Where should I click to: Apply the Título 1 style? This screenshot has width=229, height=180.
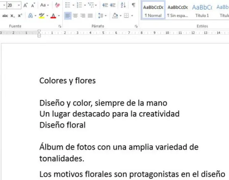tap(202, 10)
